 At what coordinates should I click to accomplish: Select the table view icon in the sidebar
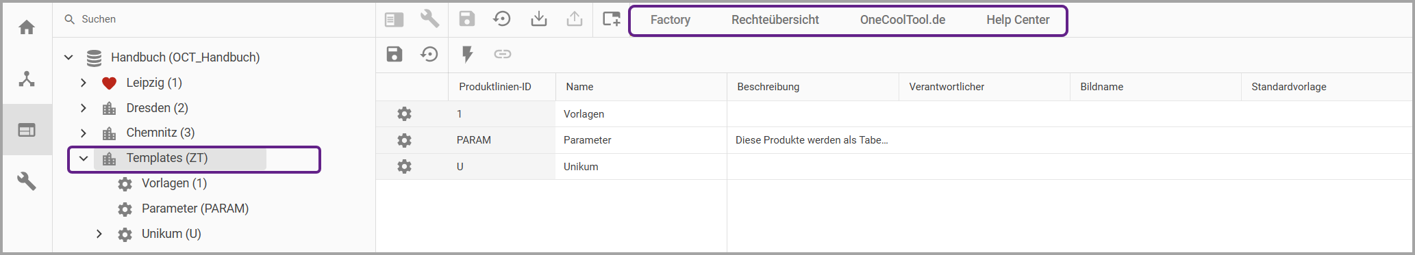(x=27, y=130)
